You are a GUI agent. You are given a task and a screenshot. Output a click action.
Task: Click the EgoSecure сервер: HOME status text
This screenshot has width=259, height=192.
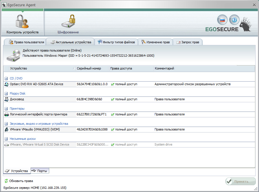tap(35, 188)
